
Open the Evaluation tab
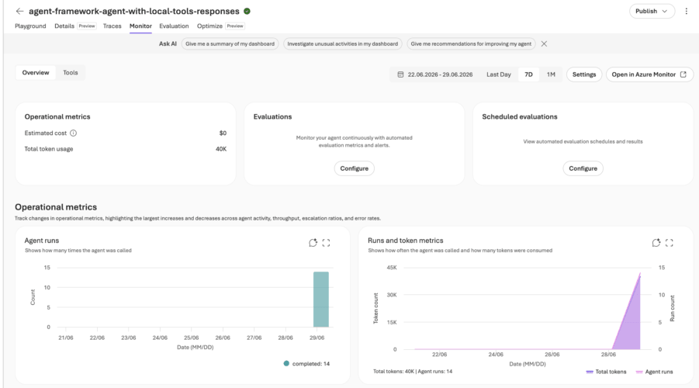[x=174, y=26]
